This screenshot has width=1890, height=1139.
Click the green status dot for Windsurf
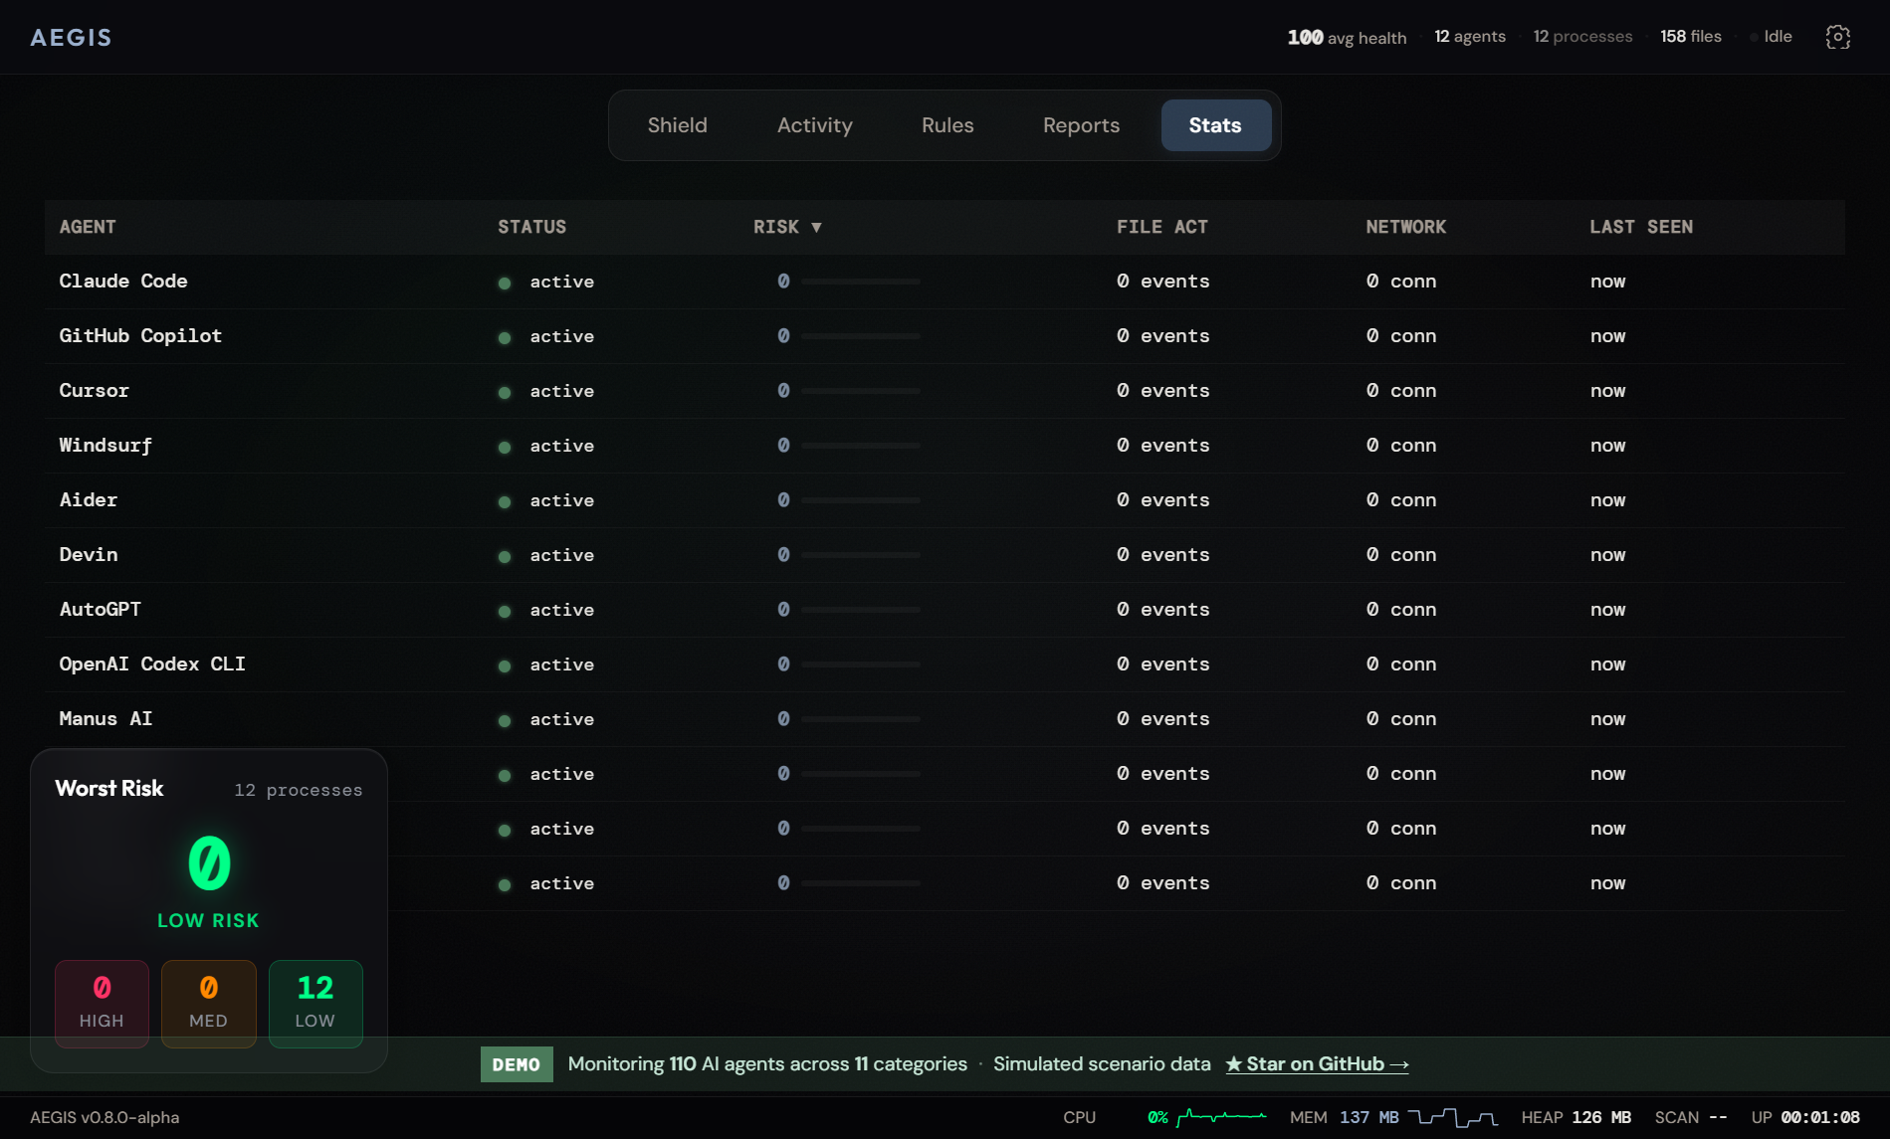pos(505,448)
